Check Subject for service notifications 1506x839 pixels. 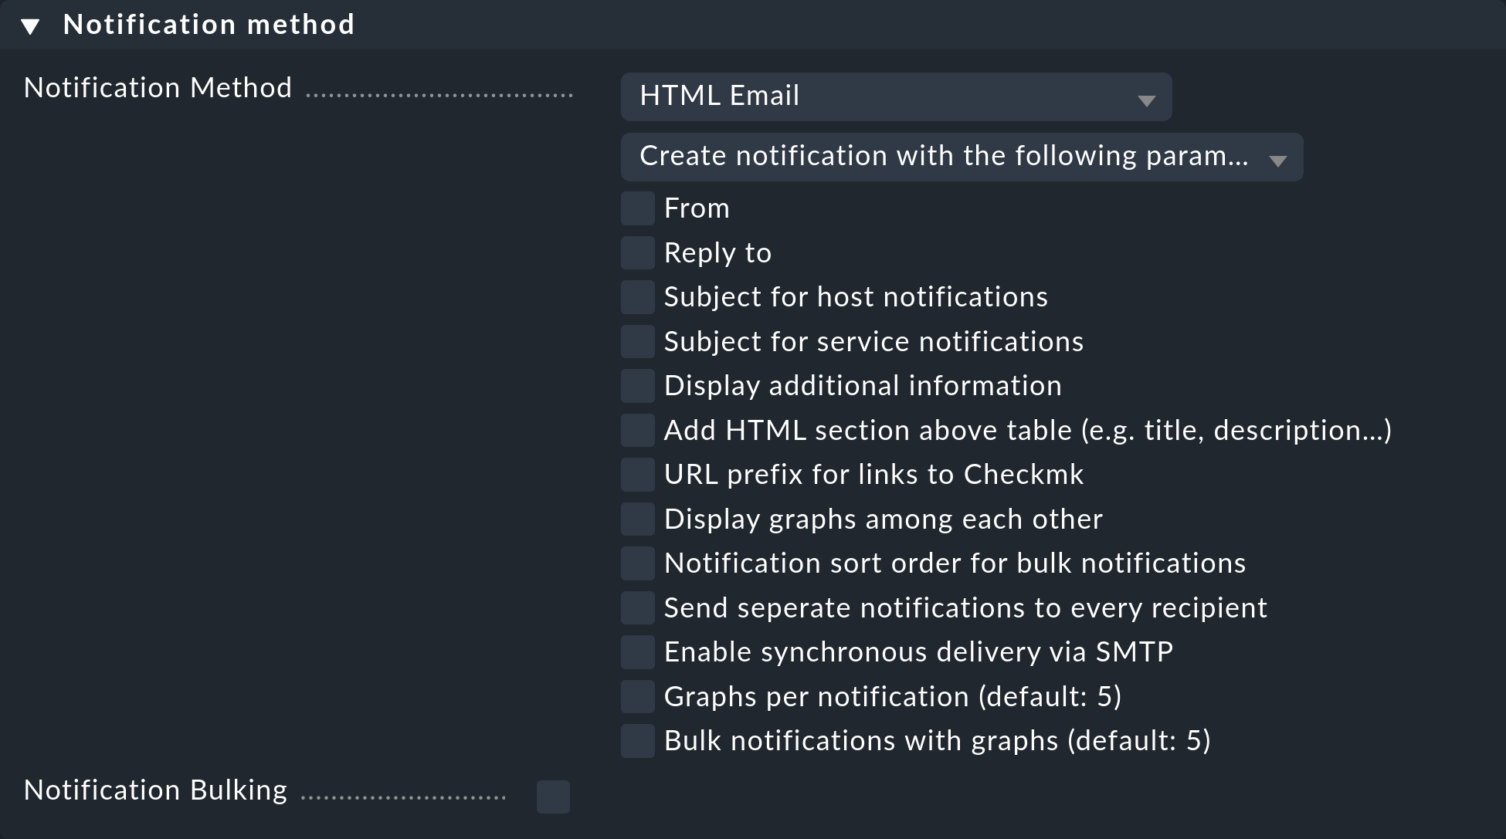[x=637, y=342]
